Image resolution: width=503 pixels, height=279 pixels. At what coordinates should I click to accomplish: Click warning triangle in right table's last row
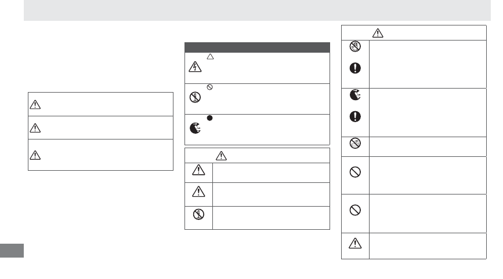[x=355, y=244]
